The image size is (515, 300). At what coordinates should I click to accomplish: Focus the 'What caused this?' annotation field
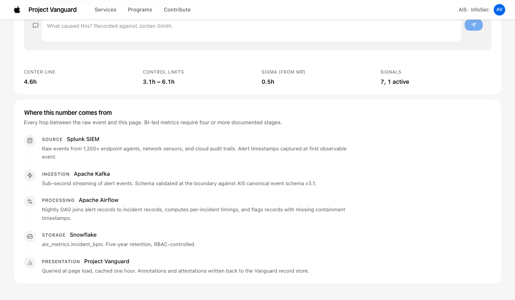251,30
